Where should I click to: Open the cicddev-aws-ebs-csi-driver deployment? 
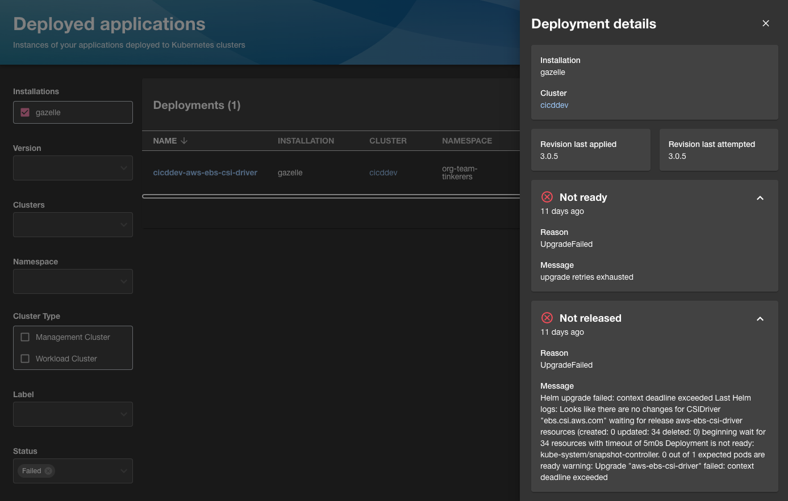[205, 172]
